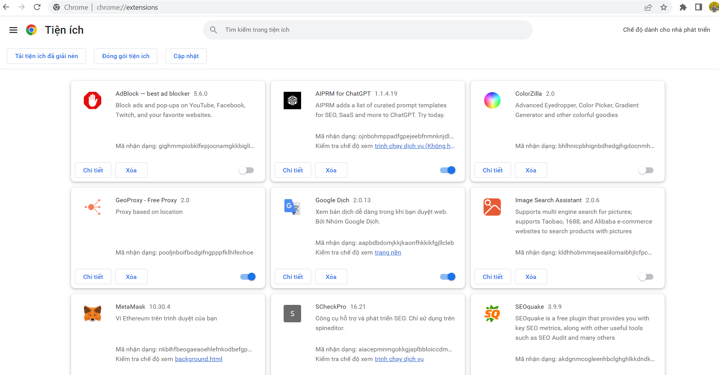
Task: Click the Tiện ích page title
Action: (x=64, y=30)
